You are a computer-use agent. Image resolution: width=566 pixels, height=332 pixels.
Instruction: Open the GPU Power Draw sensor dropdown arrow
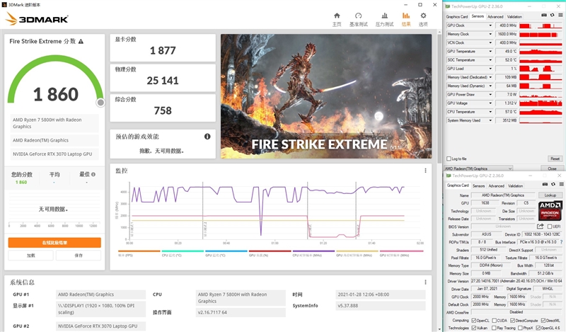click(490, 95)
